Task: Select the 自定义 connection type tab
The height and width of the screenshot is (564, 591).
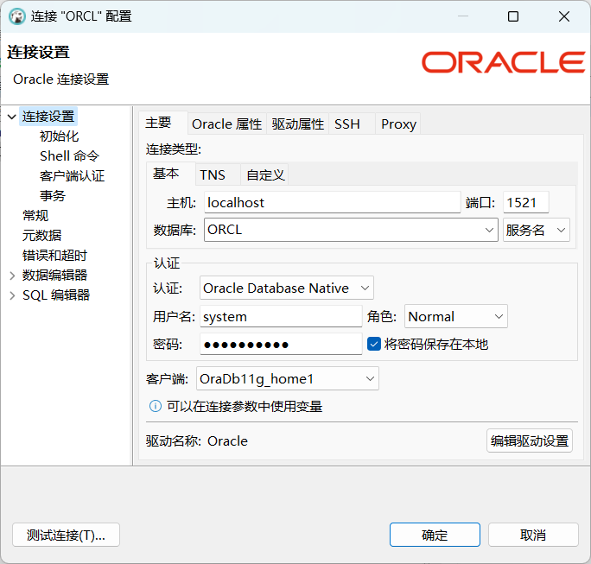Action: pos(265,174)
